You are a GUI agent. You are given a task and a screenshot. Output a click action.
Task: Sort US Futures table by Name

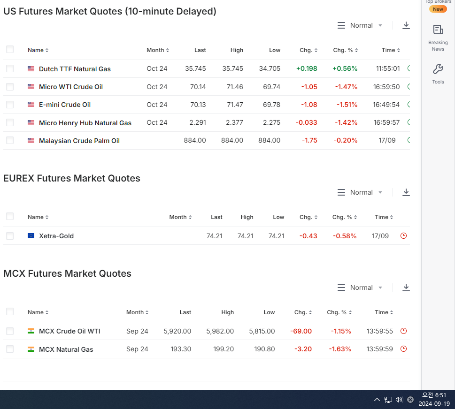coord(38,50)
